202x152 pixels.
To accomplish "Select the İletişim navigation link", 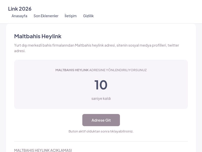I will point(71,16).
